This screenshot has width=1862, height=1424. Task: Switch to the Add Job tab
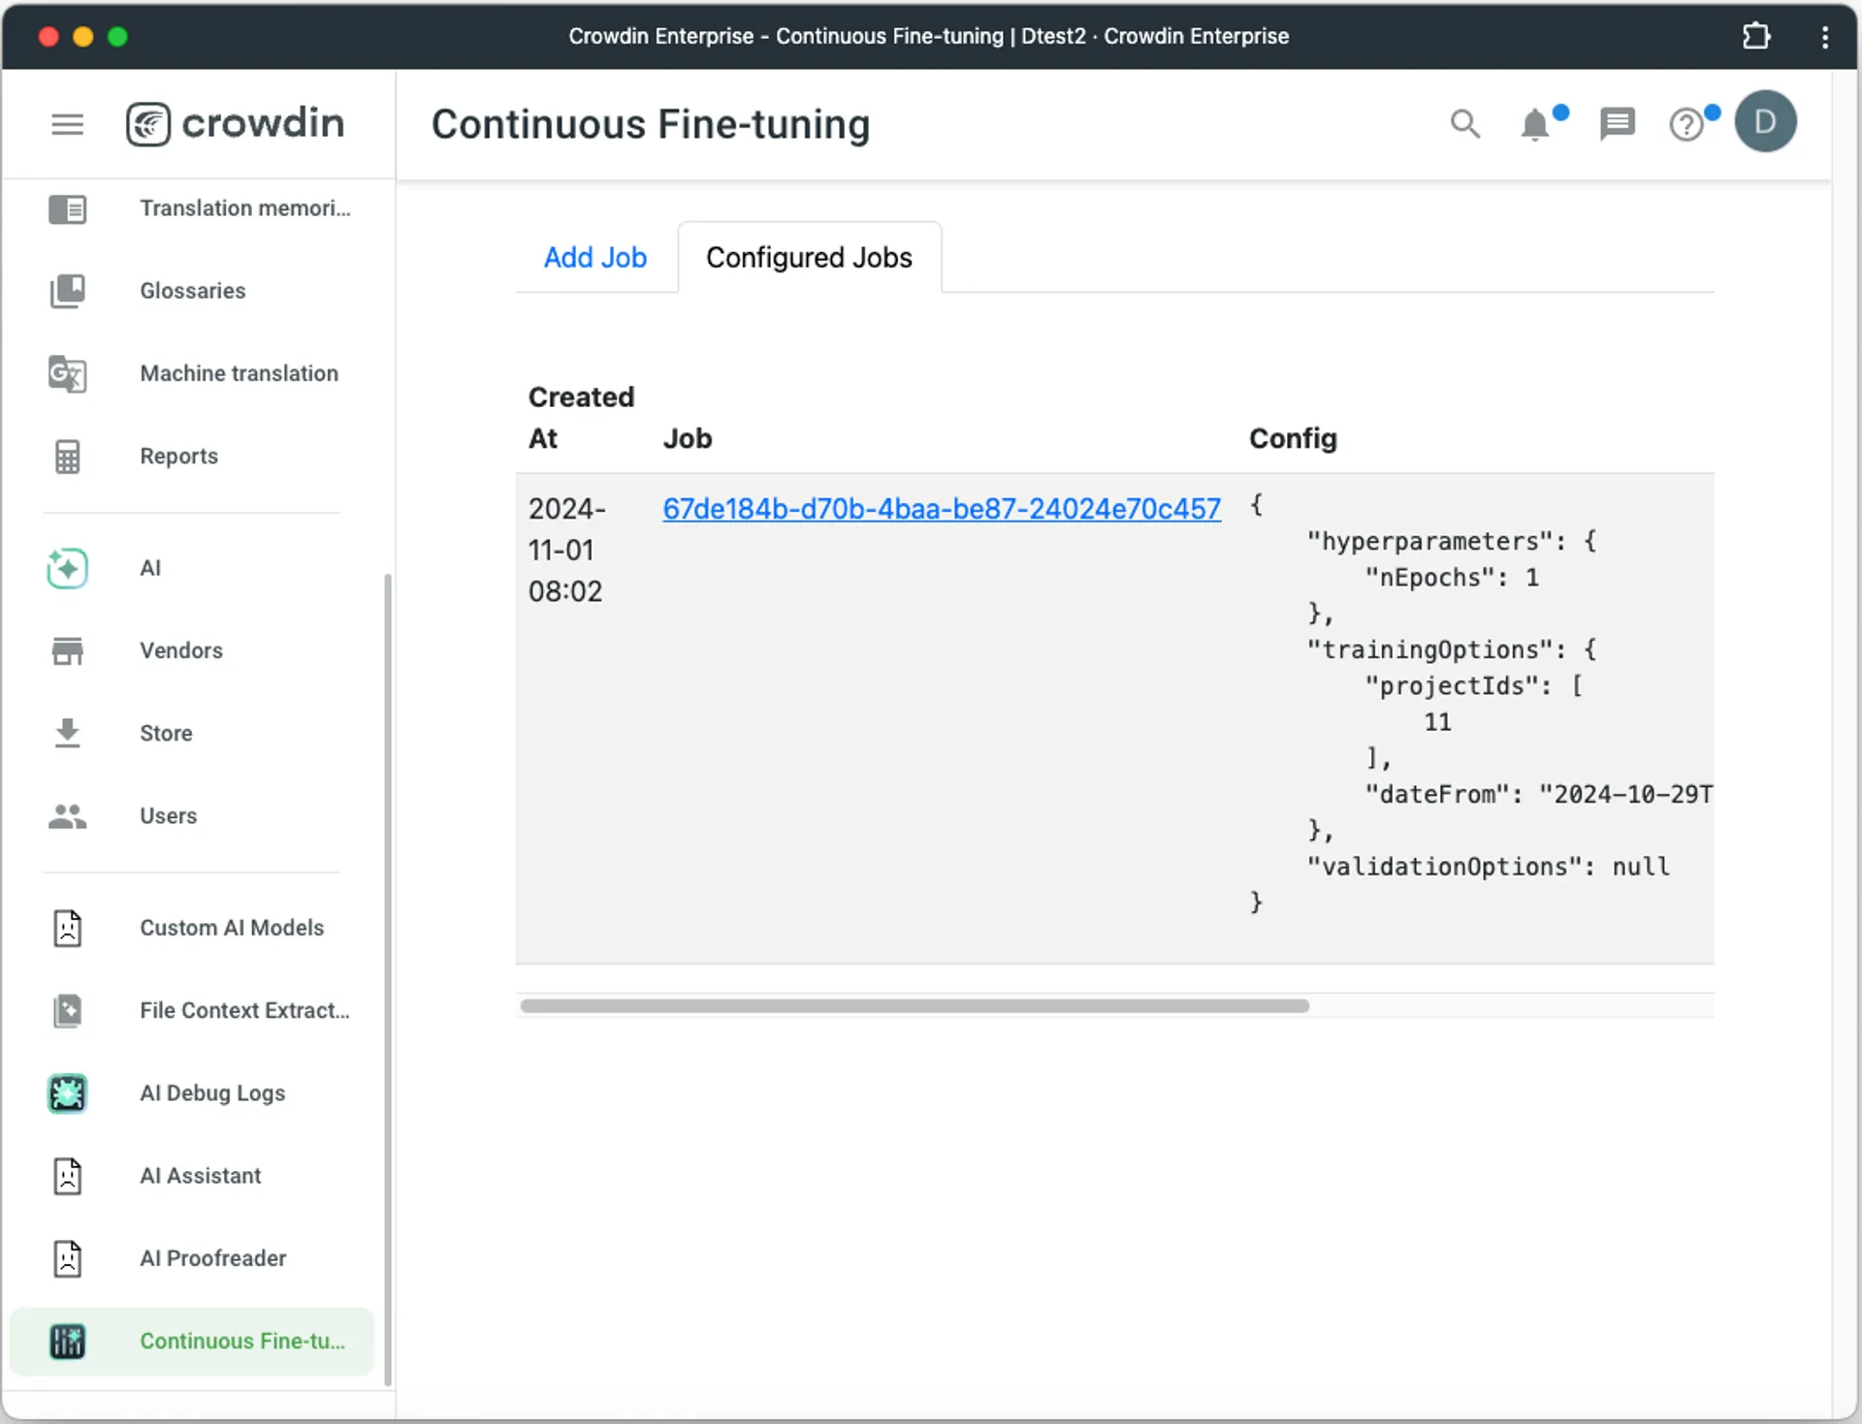(594, 257)
